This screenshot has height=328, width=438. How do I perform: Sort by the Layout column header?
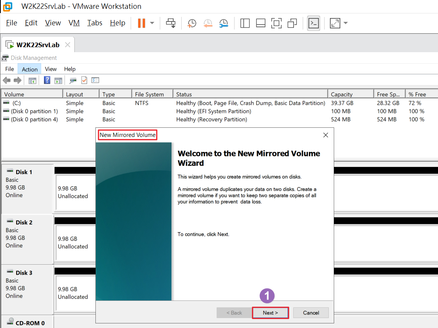coord(81,94)
